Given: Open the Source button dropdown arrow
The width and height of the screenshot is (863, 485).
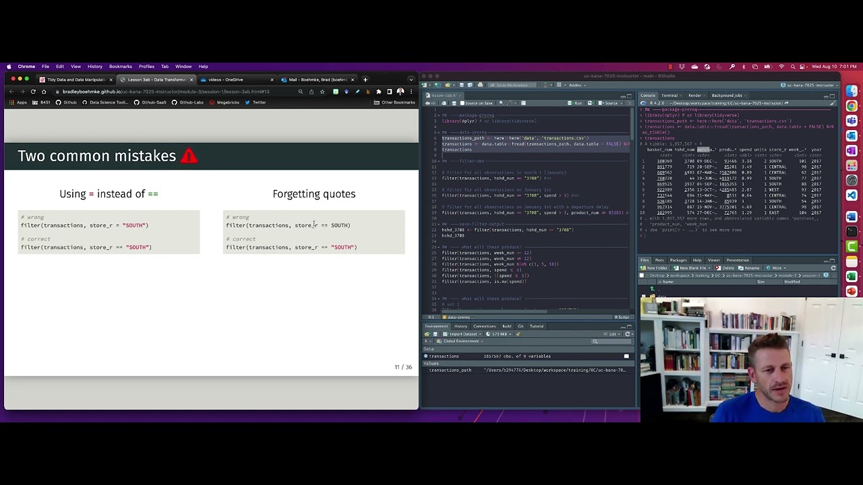Looking at the screenshot, I should pyautogui.click(x=622, y=103).
